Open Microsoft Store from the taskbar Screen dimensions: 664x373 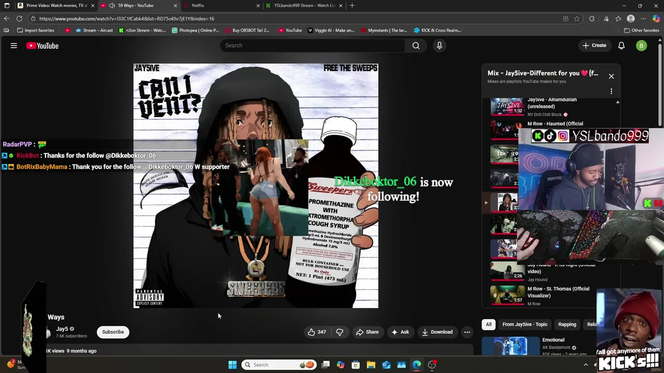[356, 365]
